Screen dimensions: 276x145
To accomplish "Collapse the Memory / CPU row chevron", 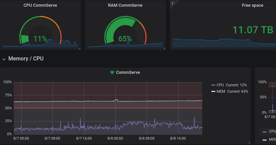I will (4, 59).
